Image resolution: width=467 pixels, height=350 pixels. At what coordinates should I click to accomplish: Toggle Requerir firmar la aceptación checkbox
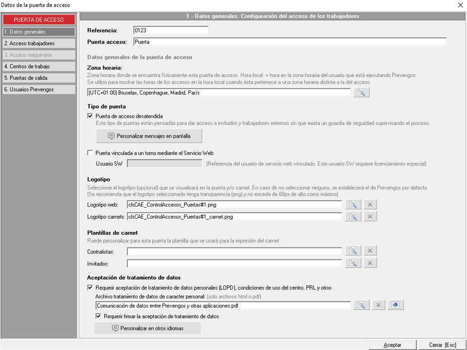pos(99,316)
